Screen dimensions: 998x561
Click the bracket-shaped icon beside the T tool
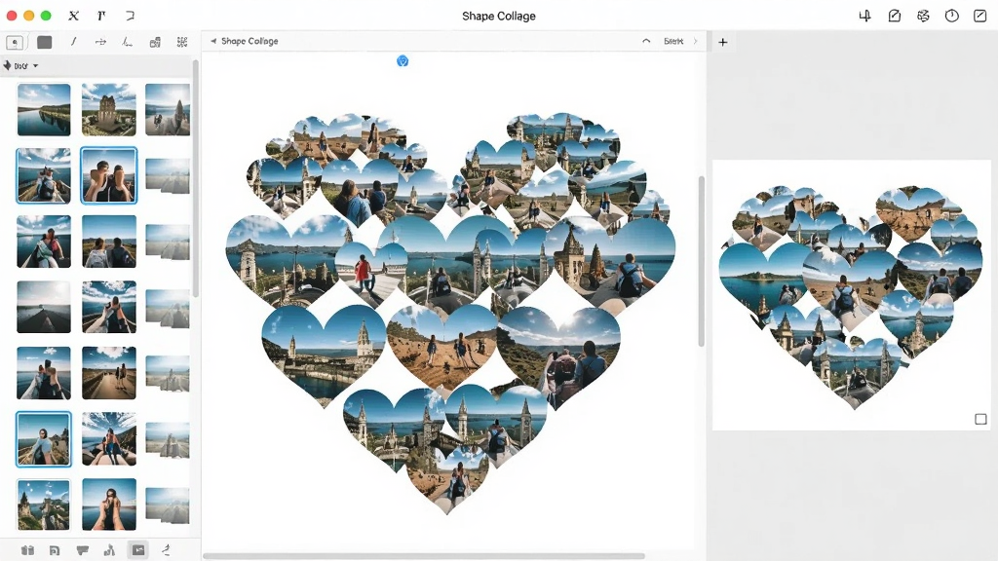coord(130,16)
